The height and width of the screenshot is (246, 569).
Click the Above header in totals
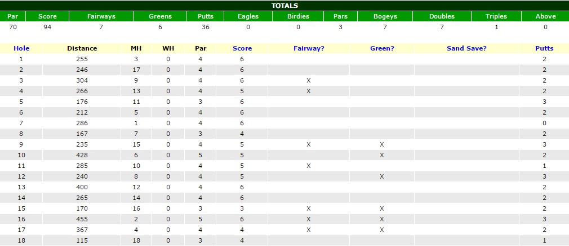[x=545, y=16]
